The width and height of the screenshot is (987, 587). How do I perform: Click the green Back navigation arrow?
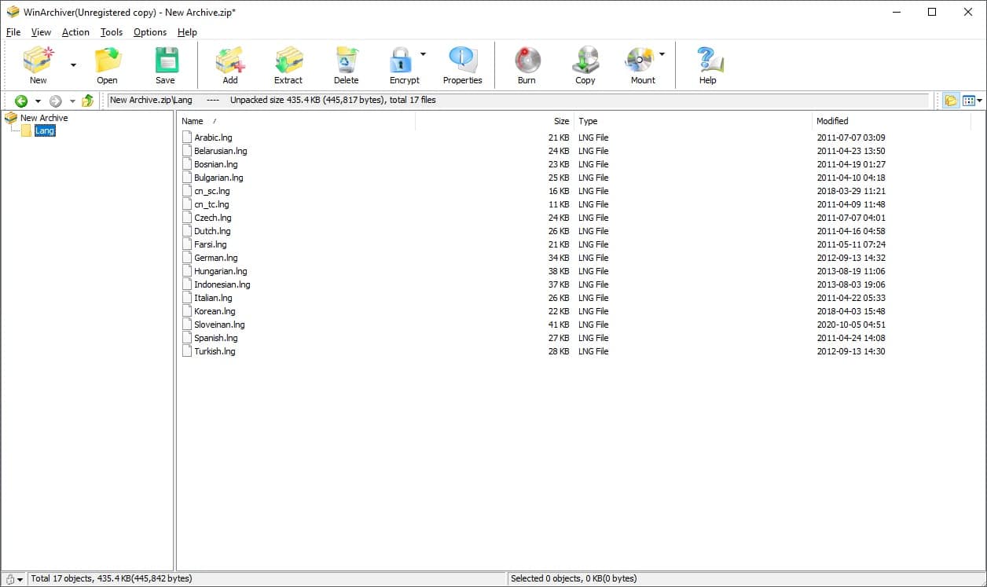[21, 101]
